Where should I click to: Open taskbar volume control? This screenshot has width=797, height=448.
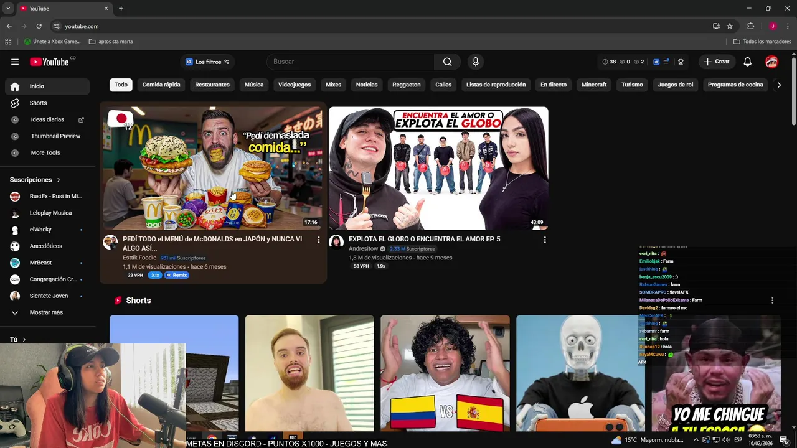click(x=726, y=440)
